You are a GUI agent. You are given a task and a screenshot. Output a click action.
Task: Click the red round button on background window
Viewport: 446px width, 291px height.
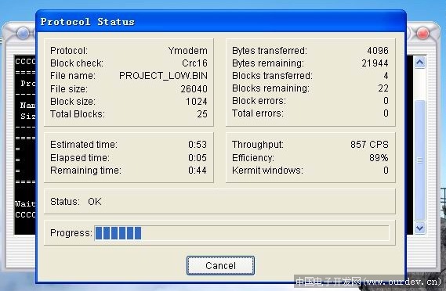click(422, 33)
